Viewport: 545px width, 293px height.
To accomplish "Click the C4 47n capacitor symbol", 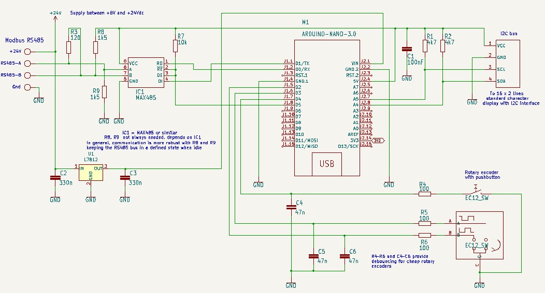I will click(x=291, y=207).
